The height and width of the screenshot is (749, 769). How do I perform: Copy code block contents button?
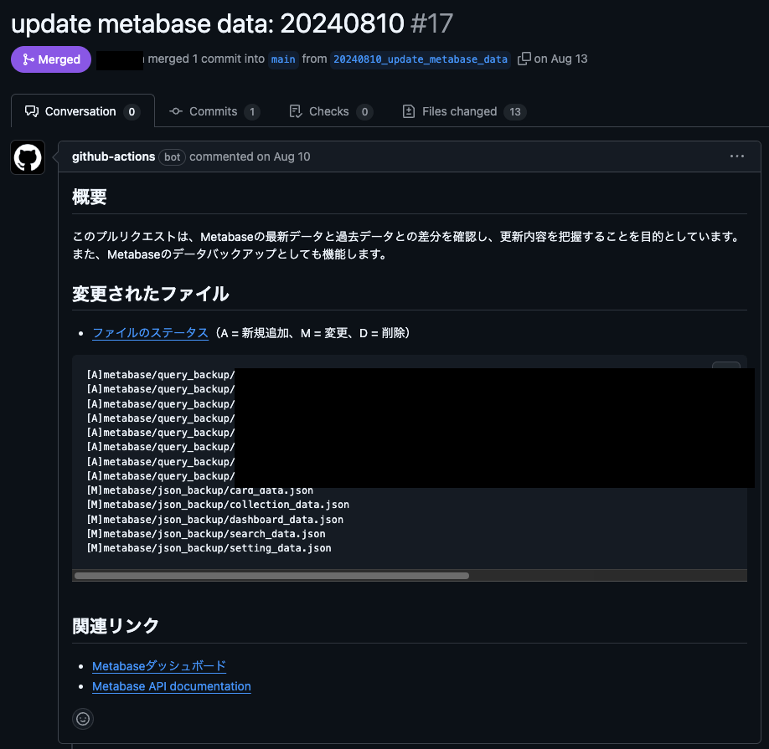725,365
